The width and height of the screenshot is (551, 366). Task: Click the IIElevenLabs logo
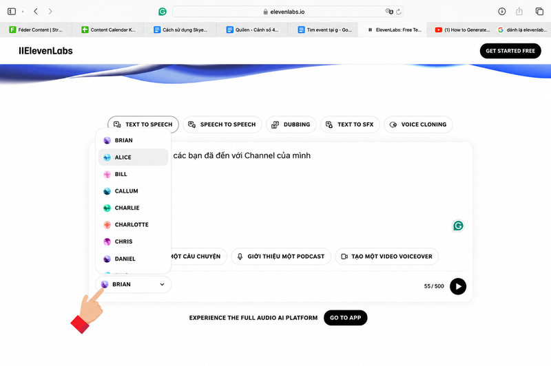(45, 51)
